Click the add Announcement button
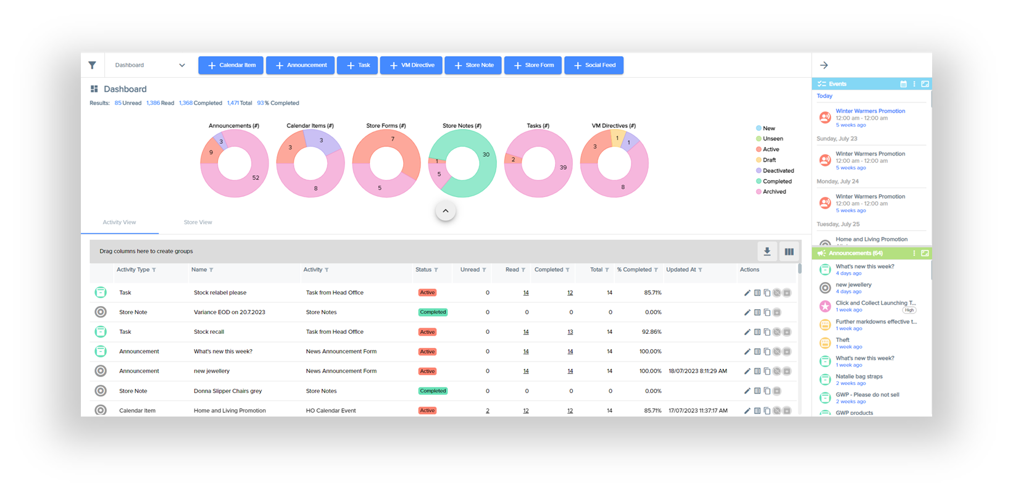The width and height of the screenshot is (1013, 498). pyautogui.click(x=300, y=65)
